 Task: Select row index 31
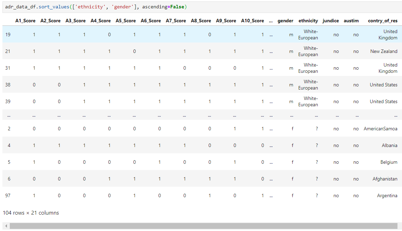8,68
